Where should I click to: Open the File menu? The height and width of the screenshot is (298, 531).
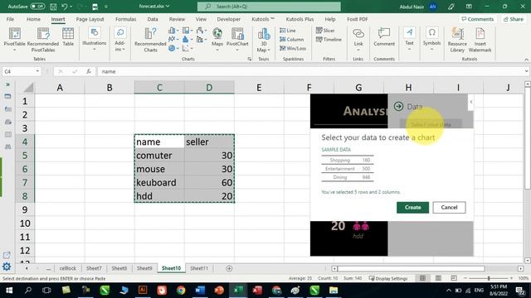pos(10,19)
